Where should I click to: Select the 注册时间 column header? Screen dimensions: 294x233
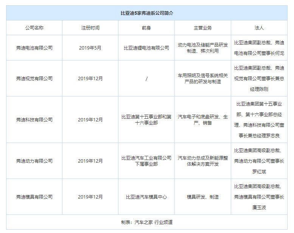click(90, 28)
